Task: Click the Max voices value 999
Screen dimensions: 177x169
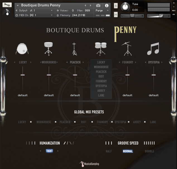Action: pos(87,11)
